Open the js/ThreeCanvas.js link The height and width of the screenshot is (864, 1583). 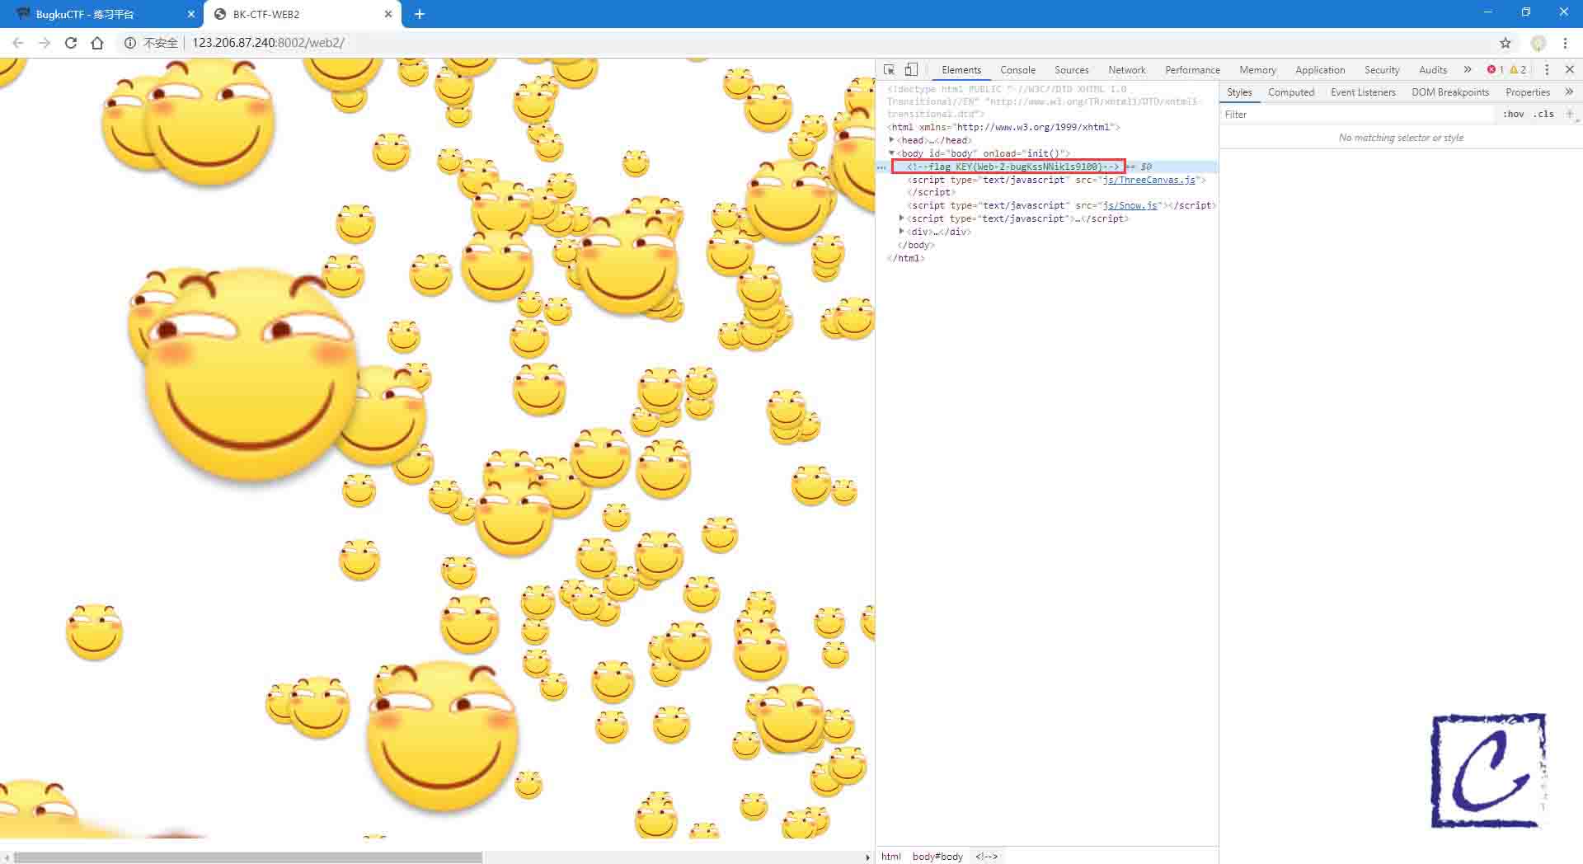tap(1148, 180)
